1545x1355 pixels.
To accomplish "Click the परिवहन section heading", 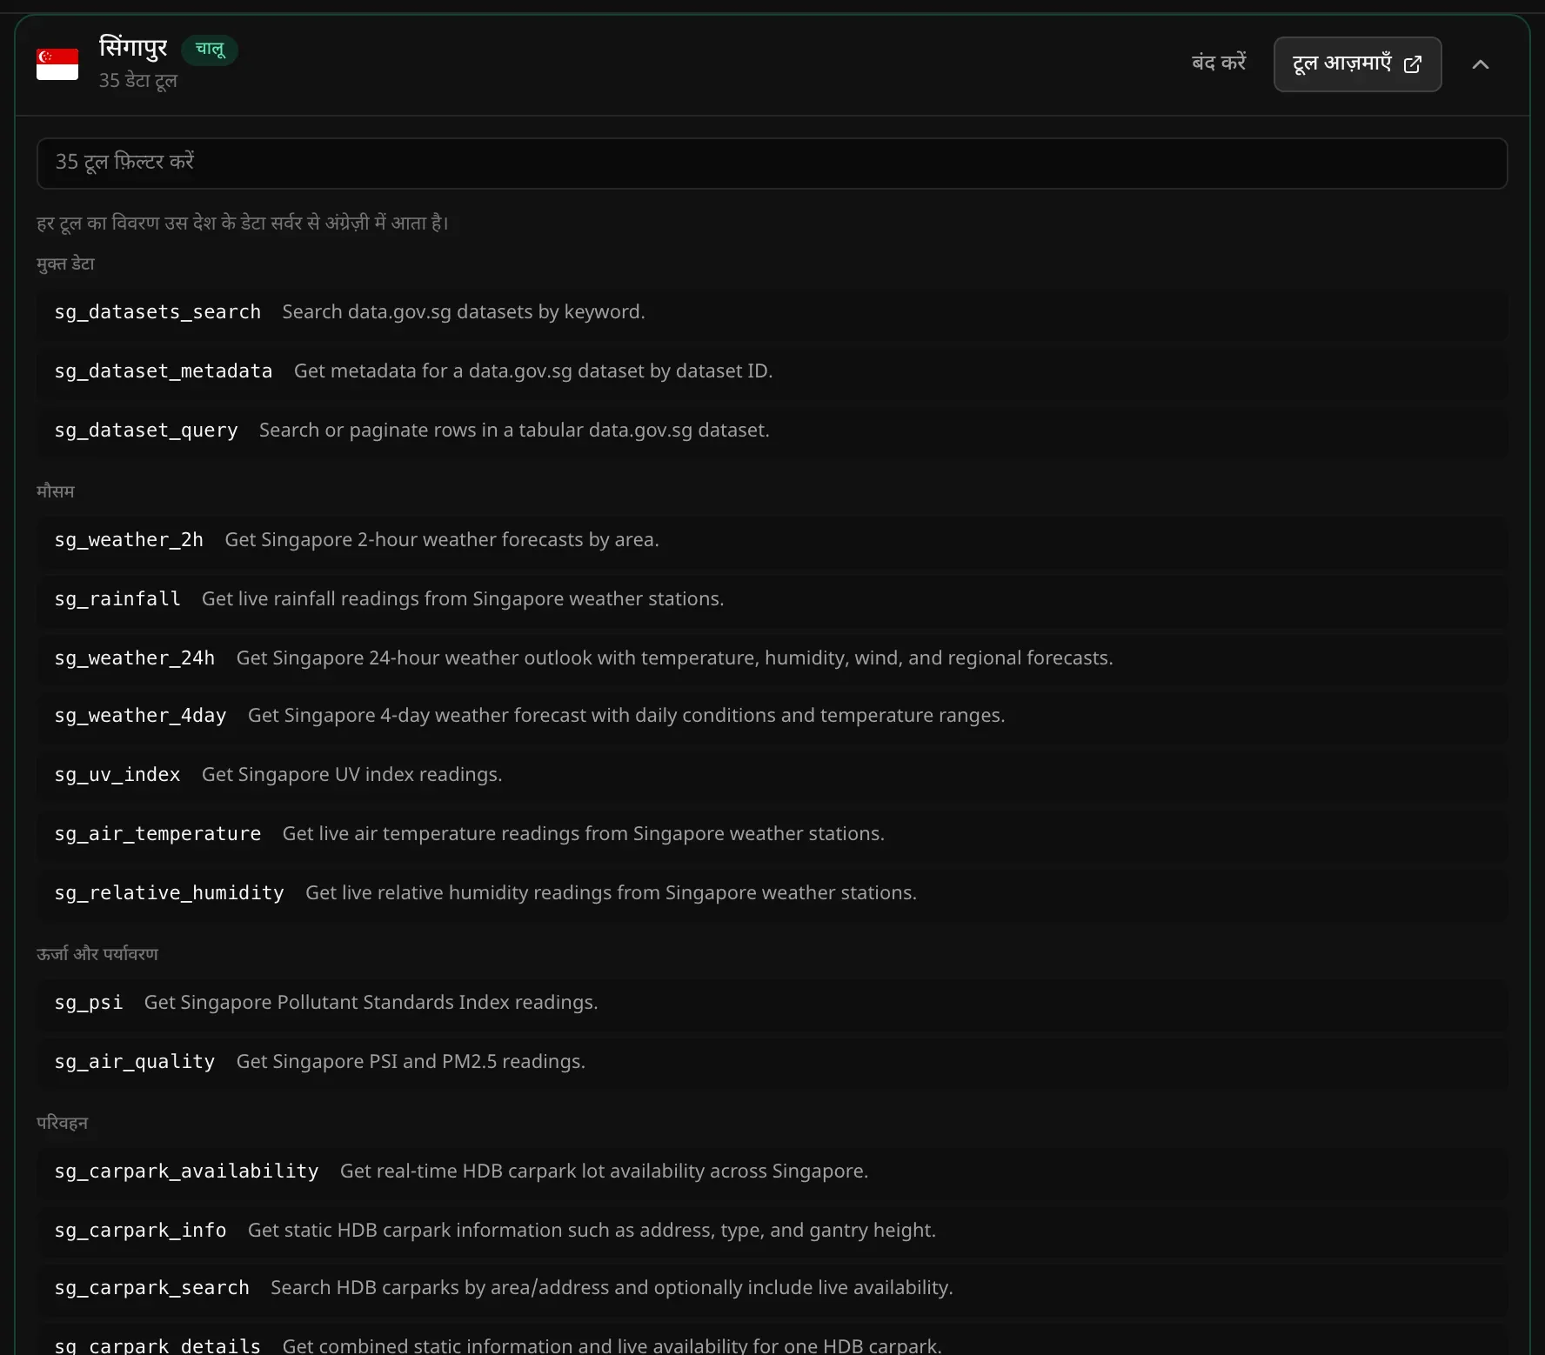I will (63, 1123).
